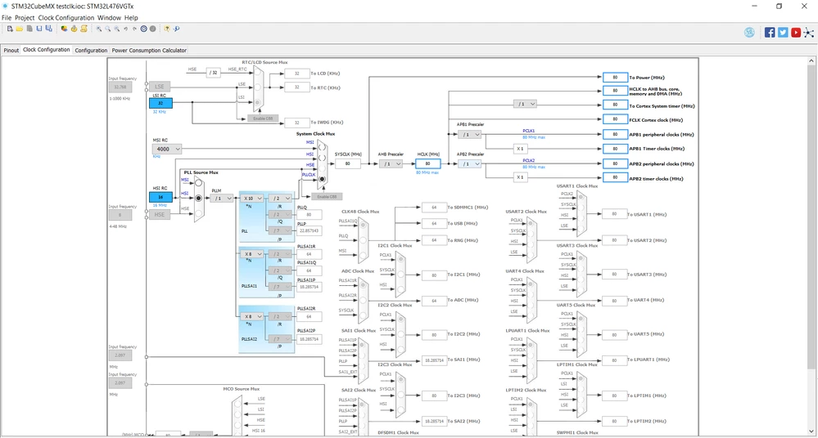
Task: Select MSI radio button in PLL Source Mux
Action: coord(198,183)
